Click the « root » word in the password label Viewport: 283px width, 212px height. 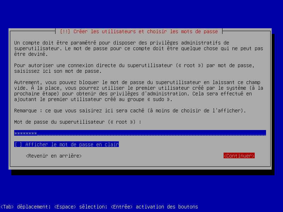click(x=121, y=122)
